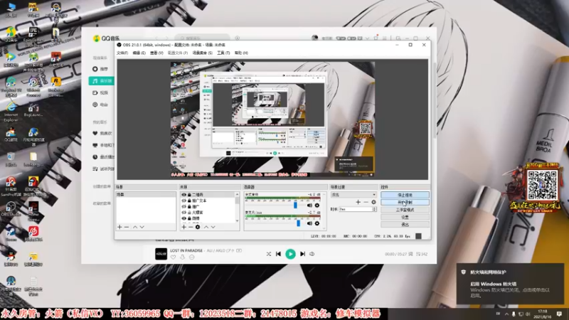Open more options below song title
The image size is (569, 320).
pos(191,257)
